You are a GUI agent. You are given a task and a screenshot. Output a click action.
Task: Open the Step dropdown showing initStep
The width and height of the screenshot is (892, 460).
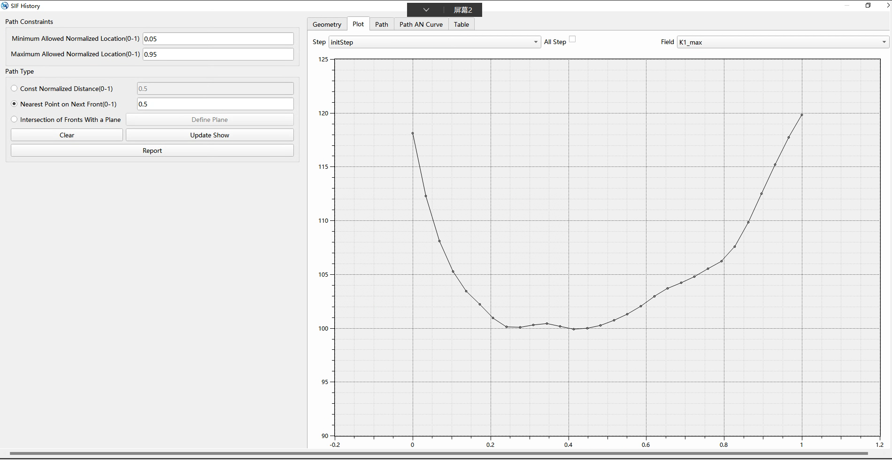435,42
